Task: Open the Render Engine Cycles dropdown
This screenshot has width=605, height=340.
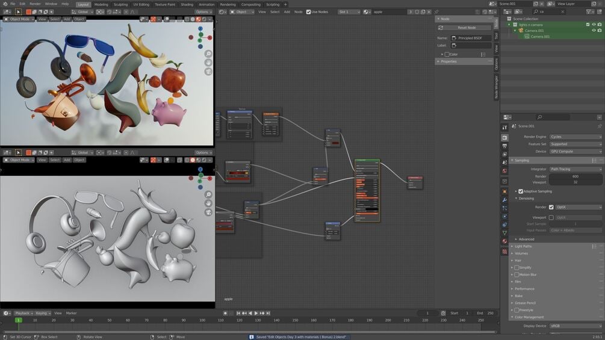Action: pos(576,137)
